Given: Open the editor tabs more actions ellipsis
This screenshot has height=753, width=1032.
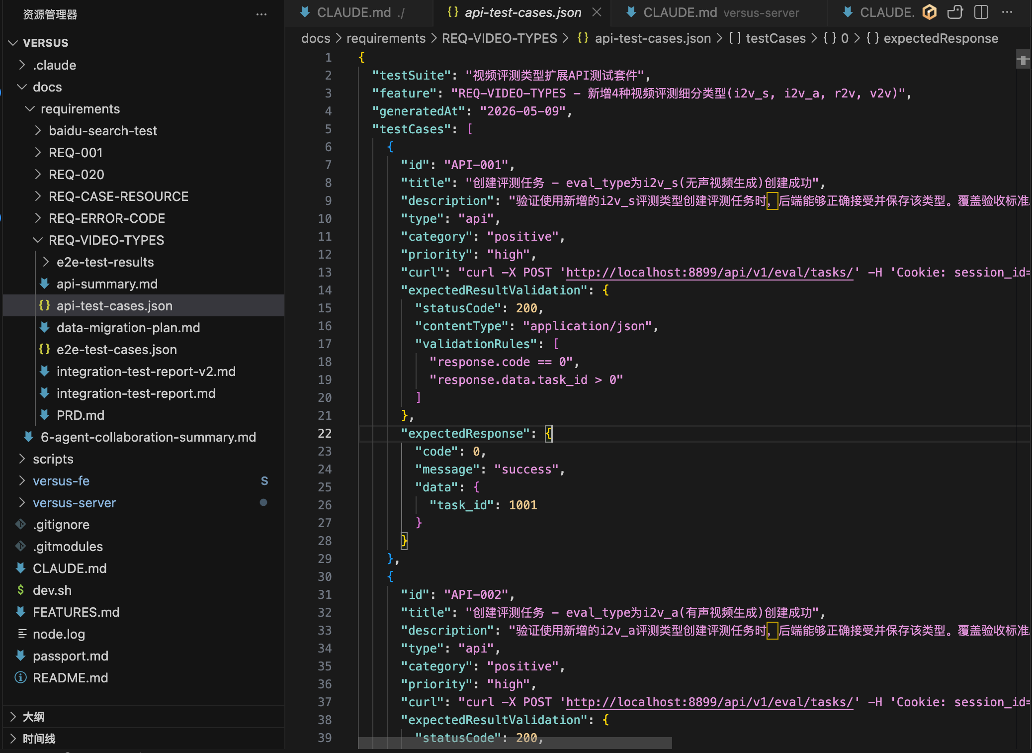Looking at the screenshot, I should coord(1007,12).
